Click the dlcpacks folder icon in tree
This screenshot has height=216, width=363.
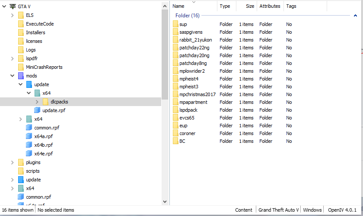tap(46, 102)
